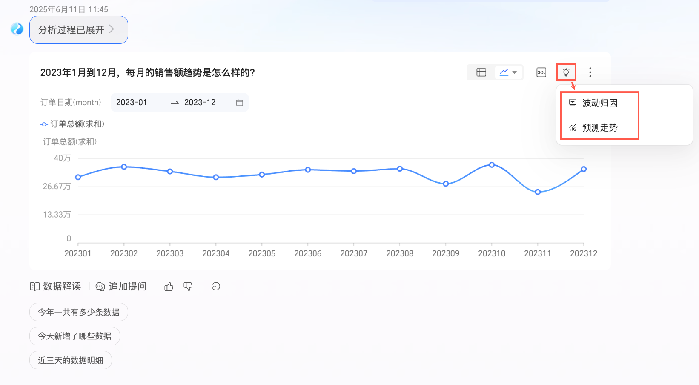Click the assistant avatar logo icon

[x=17, y=29]
